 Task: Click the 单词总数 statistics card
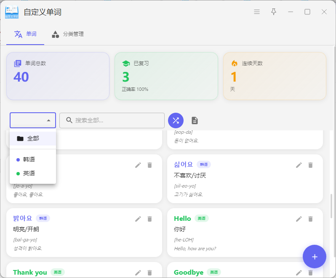coord(58,76)
